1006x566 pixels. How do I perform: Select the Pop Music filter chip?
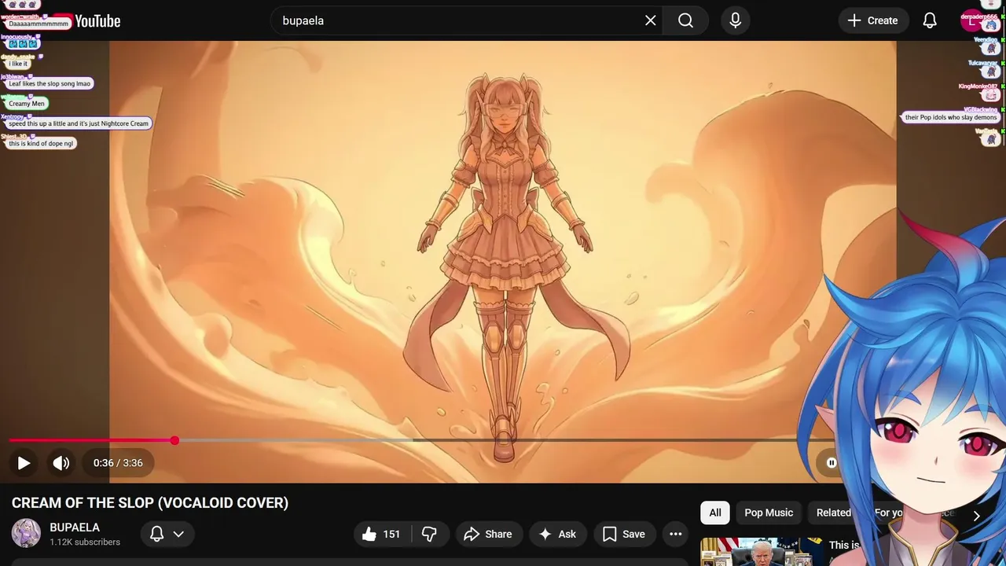(769, 513)
